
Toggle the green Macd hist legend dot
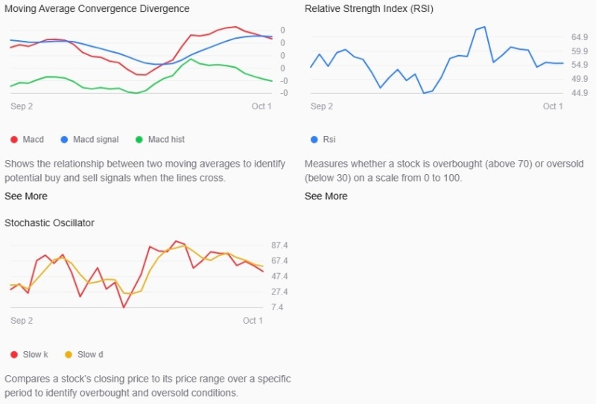pyautogui.click(x=139, y=140)
